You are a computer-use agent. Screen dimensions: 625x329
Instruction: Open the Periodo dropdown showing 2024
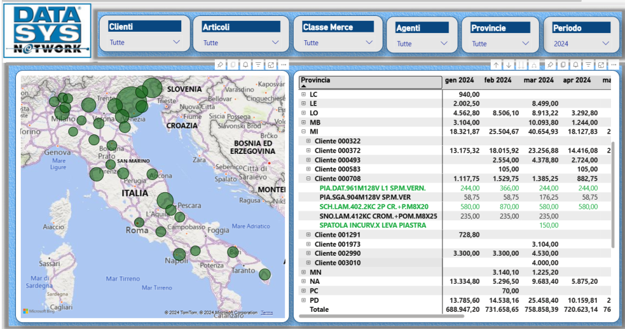click(x=605, y=43)
